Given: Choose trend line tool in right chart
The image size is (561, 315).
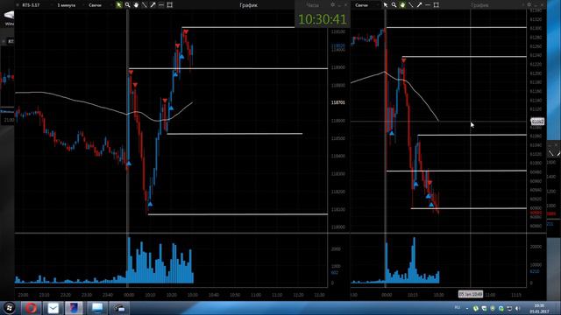Looking at the screenshot, I should point(411,5).
